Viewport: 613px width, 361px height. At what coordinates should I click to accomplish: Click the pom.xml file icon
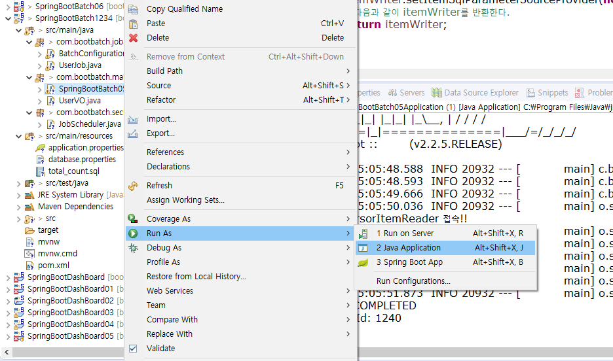click(x=29, y=266)
